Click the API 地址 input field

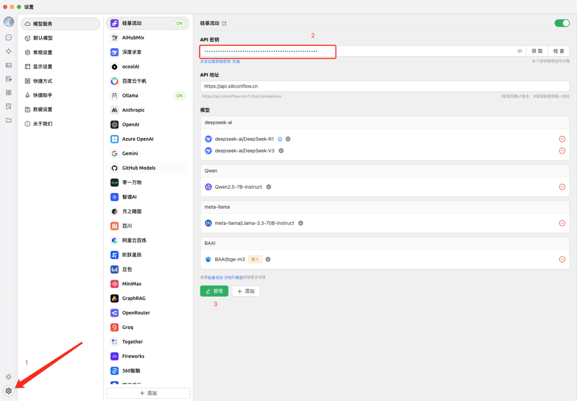(x=385, y=86)
